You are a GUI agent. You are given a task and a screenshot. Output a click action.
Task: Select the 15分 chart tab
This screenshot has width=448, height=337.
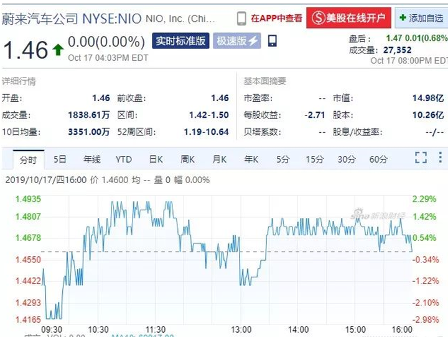pyautogui.click(x=315, y=160)
